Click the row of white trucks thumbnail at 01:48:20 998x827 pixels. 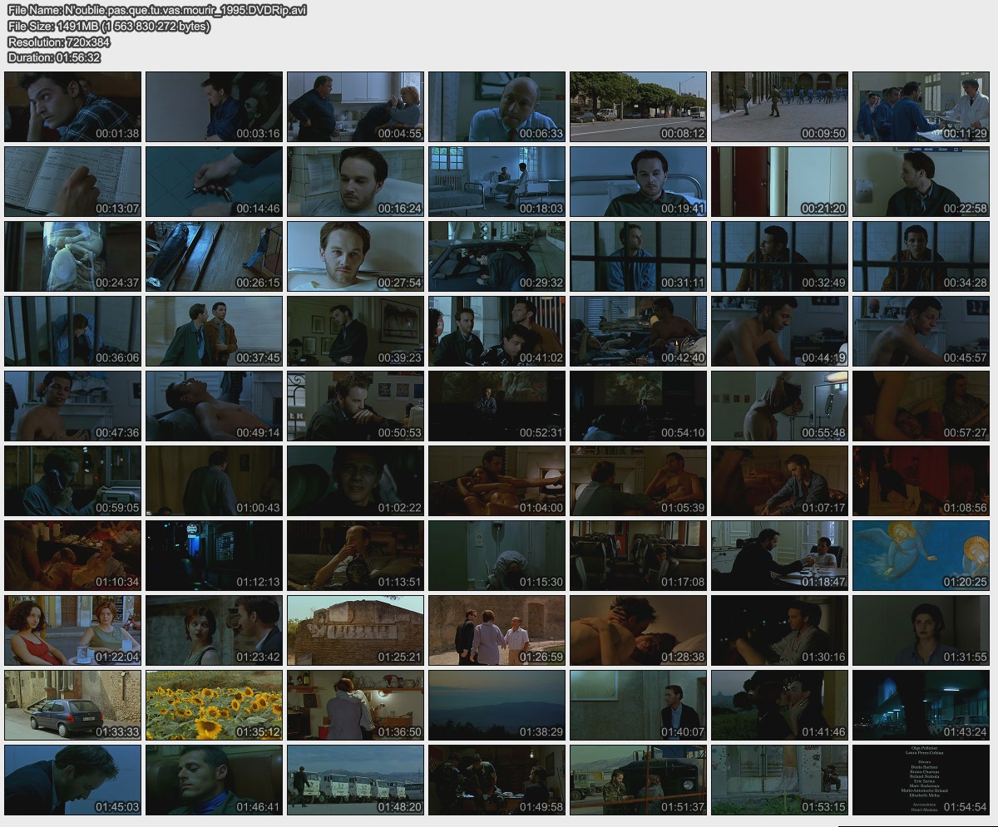[x=355, y=780]
